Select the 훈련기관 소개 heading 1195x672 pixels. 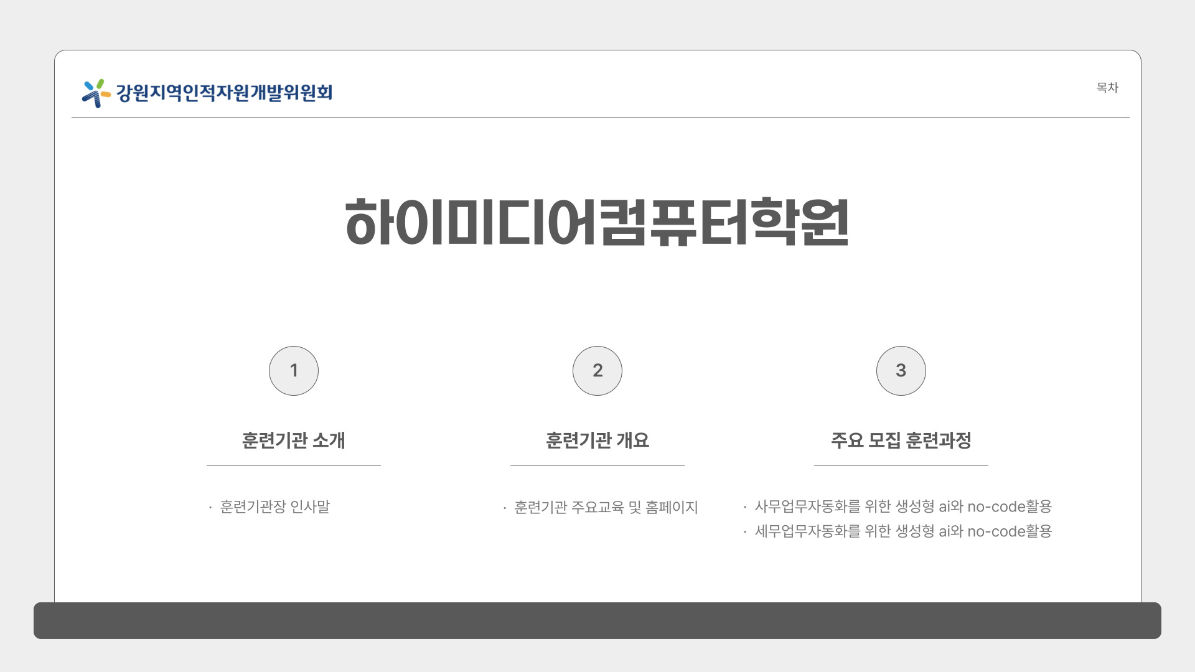294,441
